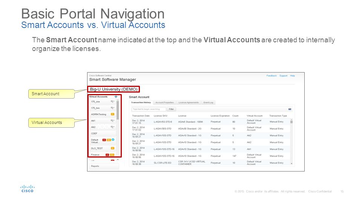Click the grey icon in the Att1 row

coord(112,121)
